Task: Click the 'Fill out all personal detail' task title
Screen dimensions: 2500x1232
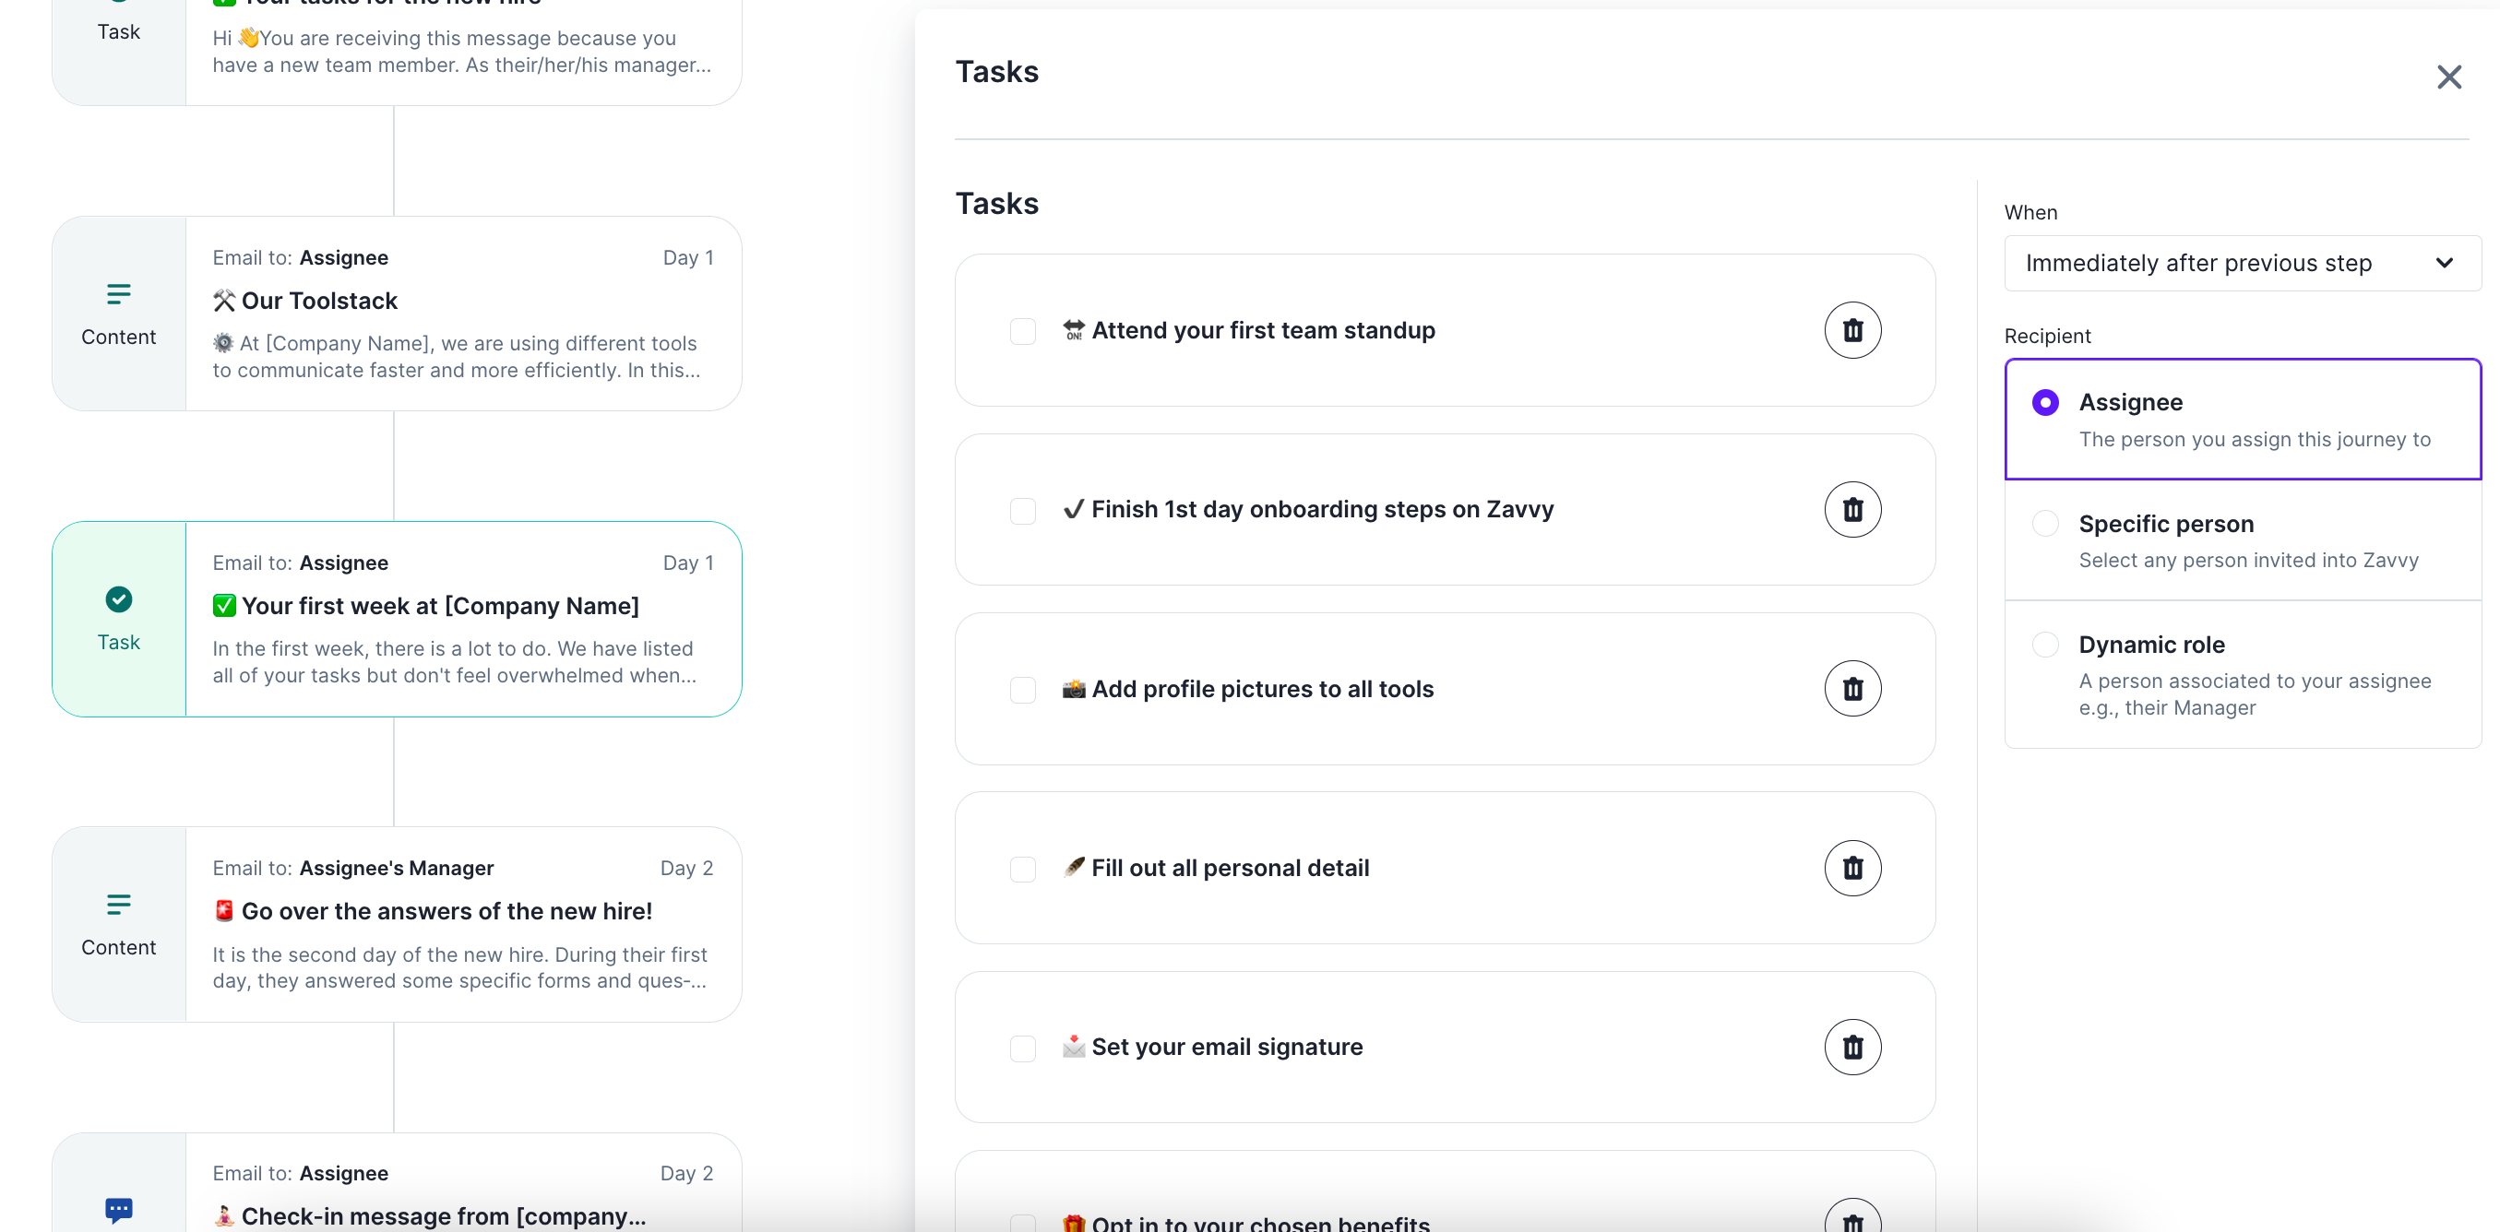Action: pos(1230,869)
